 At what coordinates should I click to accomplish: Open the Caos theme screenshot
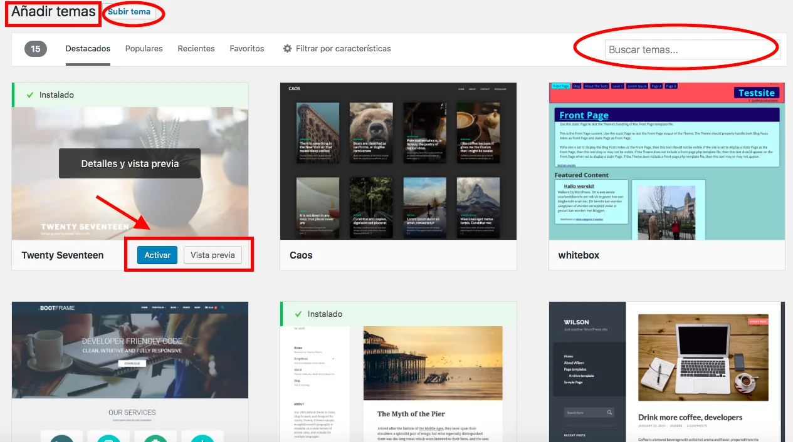coord(398,161)
